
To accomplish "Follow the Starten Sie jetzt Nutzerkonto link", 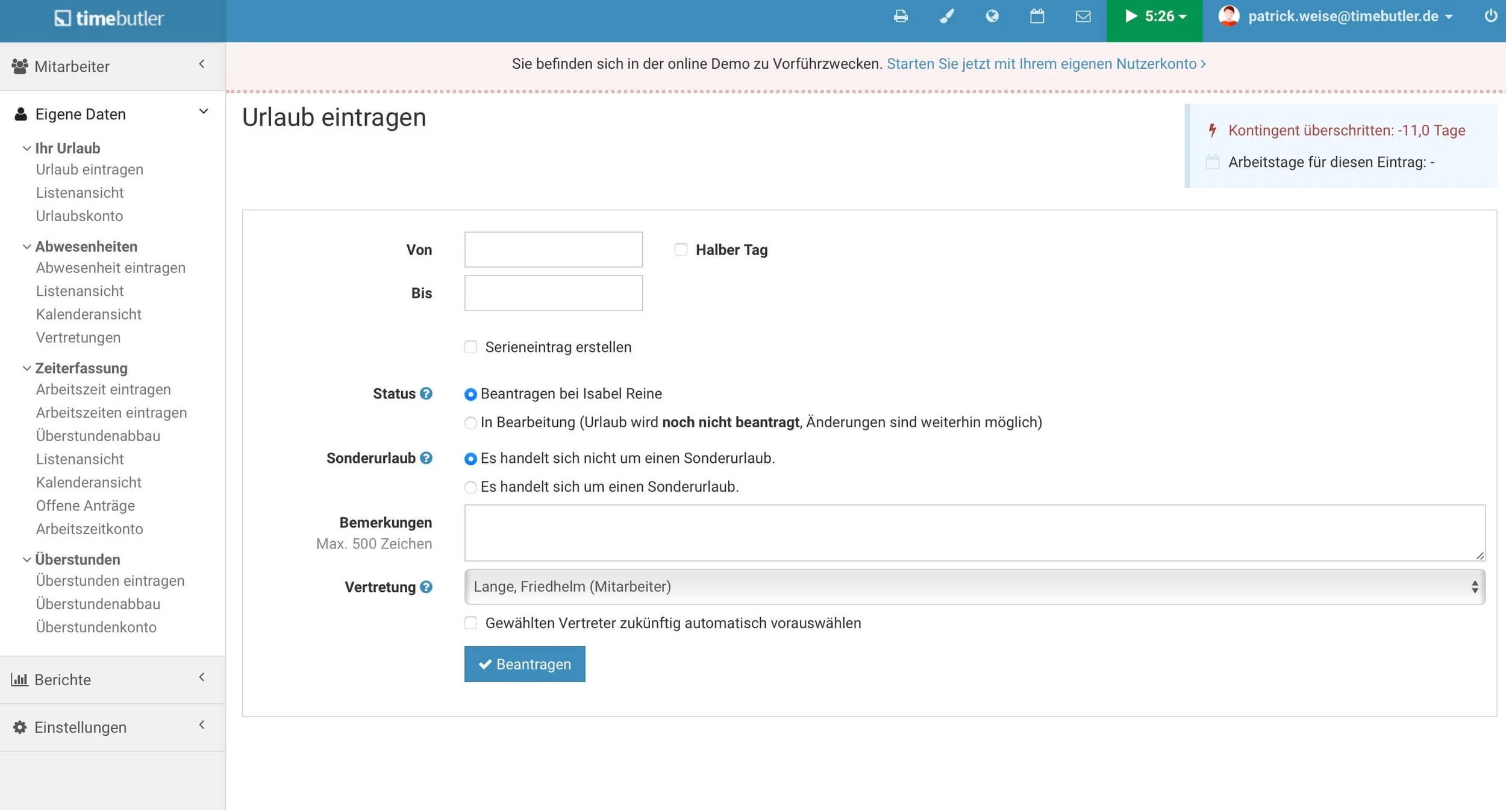I will 1045,64.
